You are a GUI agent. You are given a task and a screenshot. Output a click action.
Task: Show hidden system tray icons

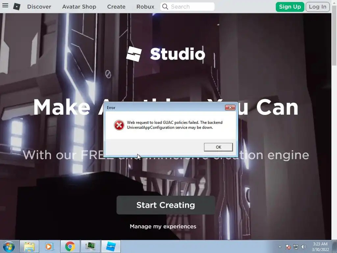tap(280, 247)
